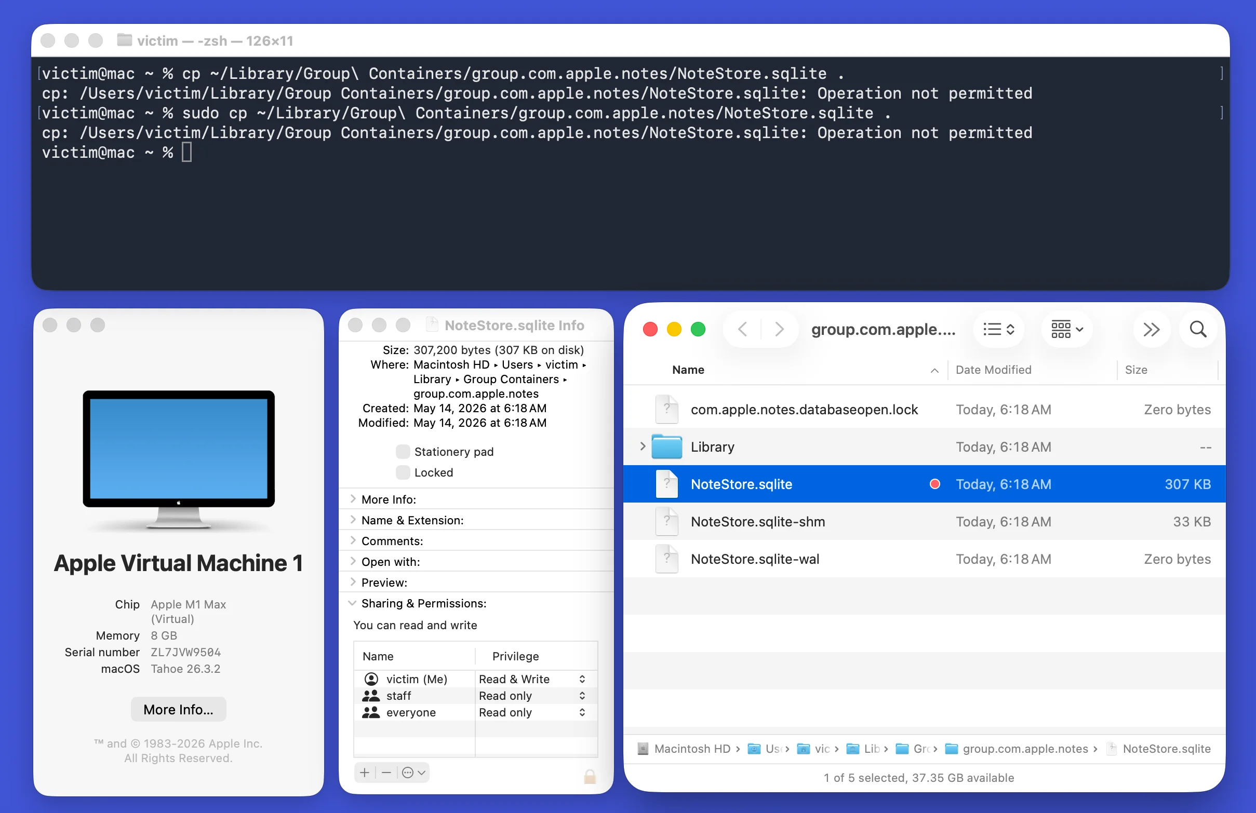1256x813 pixels.
Task: Expand the Open with section
Action: 353,561
